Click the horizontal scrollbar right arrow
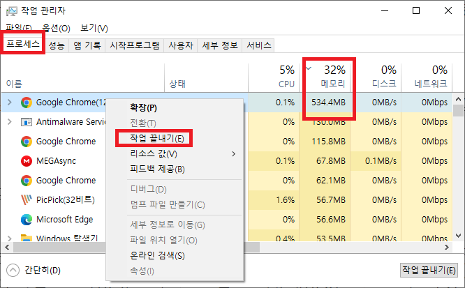Screen dimensions: 465x288 447,247
